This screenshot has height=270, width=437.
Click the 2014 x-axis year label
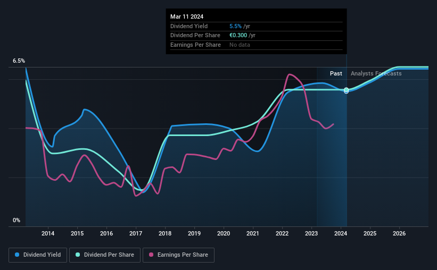(x=48, y=233)
